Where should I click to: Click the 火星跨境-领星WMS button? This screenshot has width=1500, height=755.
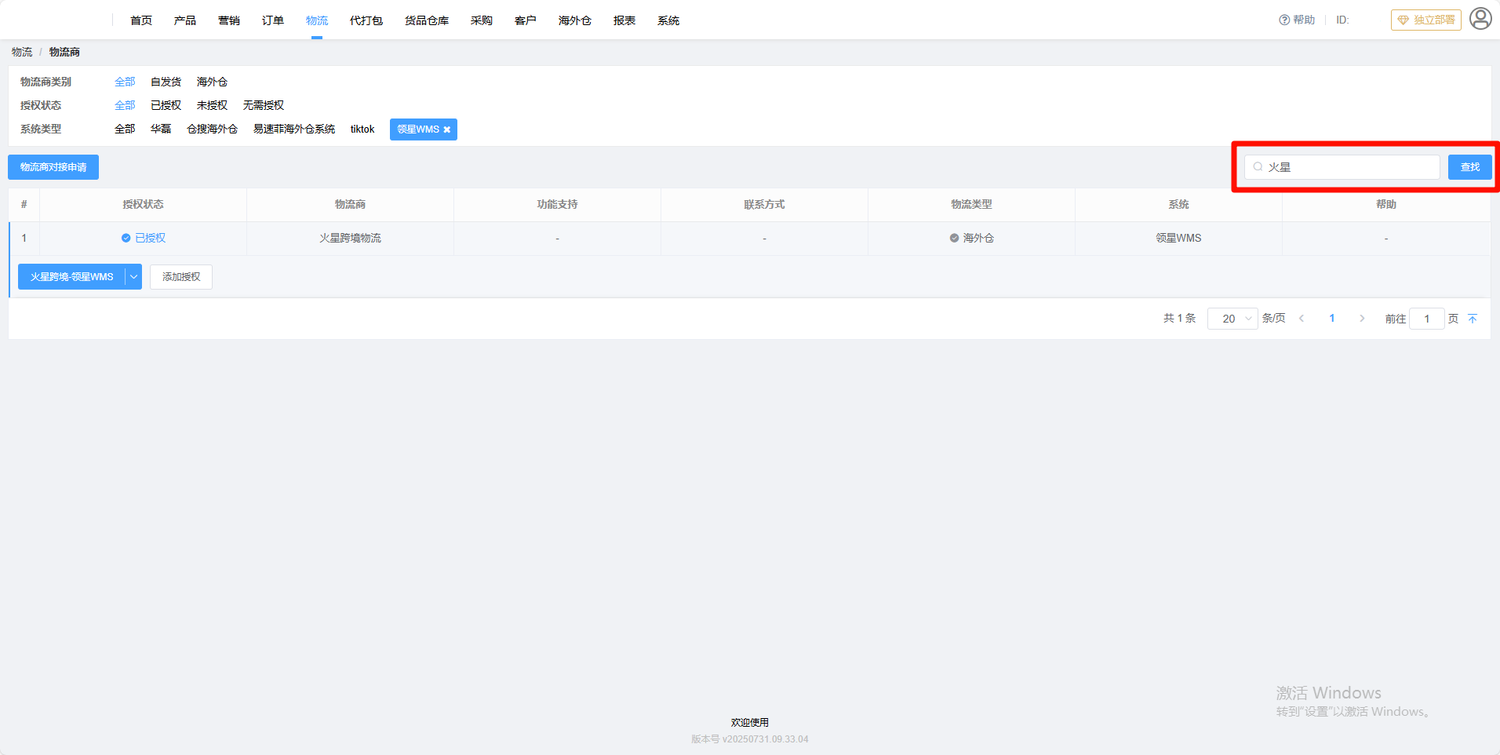pos(71,277)
